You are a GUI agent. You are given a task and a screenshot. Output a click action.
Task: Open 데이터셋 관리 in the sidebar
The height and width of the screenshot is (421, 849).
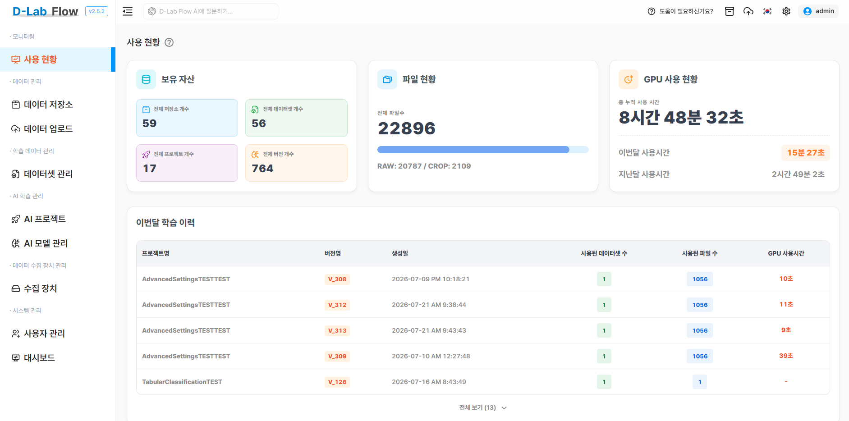click(58, 174)
